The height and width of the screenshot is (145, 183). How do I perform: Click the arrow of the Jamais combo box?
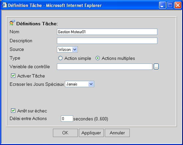click(x=91, y=84)
